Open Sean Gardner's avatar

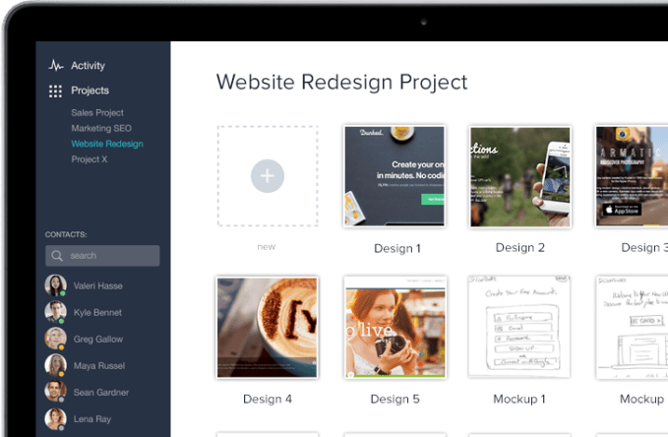55,392
